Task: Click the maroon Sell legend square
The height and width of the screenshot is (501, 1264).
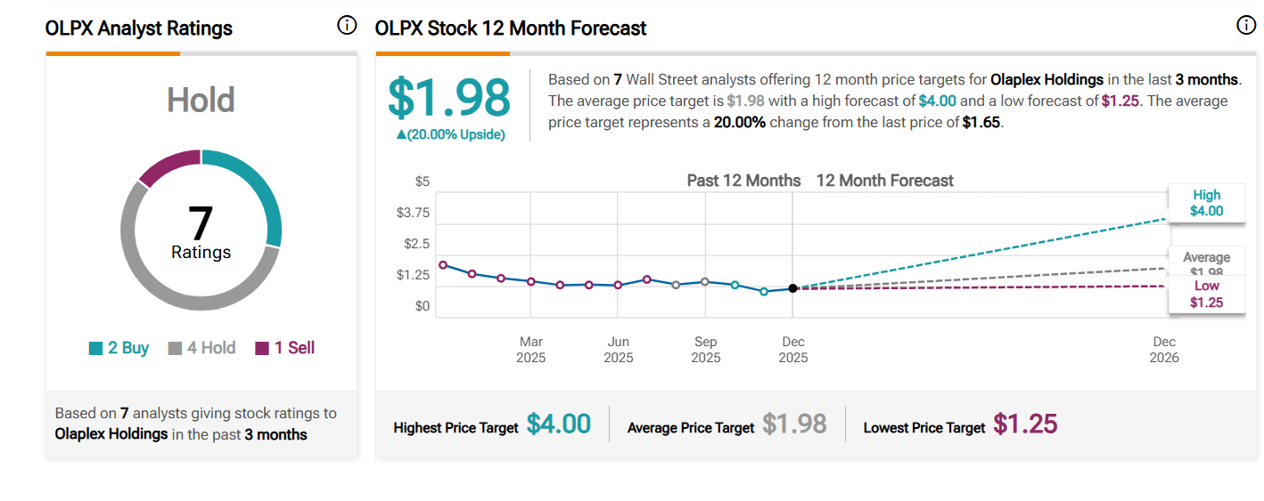Action: [262, 349]
